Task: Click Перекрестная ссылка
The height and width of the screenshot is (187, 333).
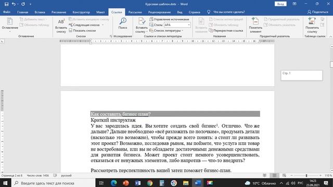Action: click(226, 31)
